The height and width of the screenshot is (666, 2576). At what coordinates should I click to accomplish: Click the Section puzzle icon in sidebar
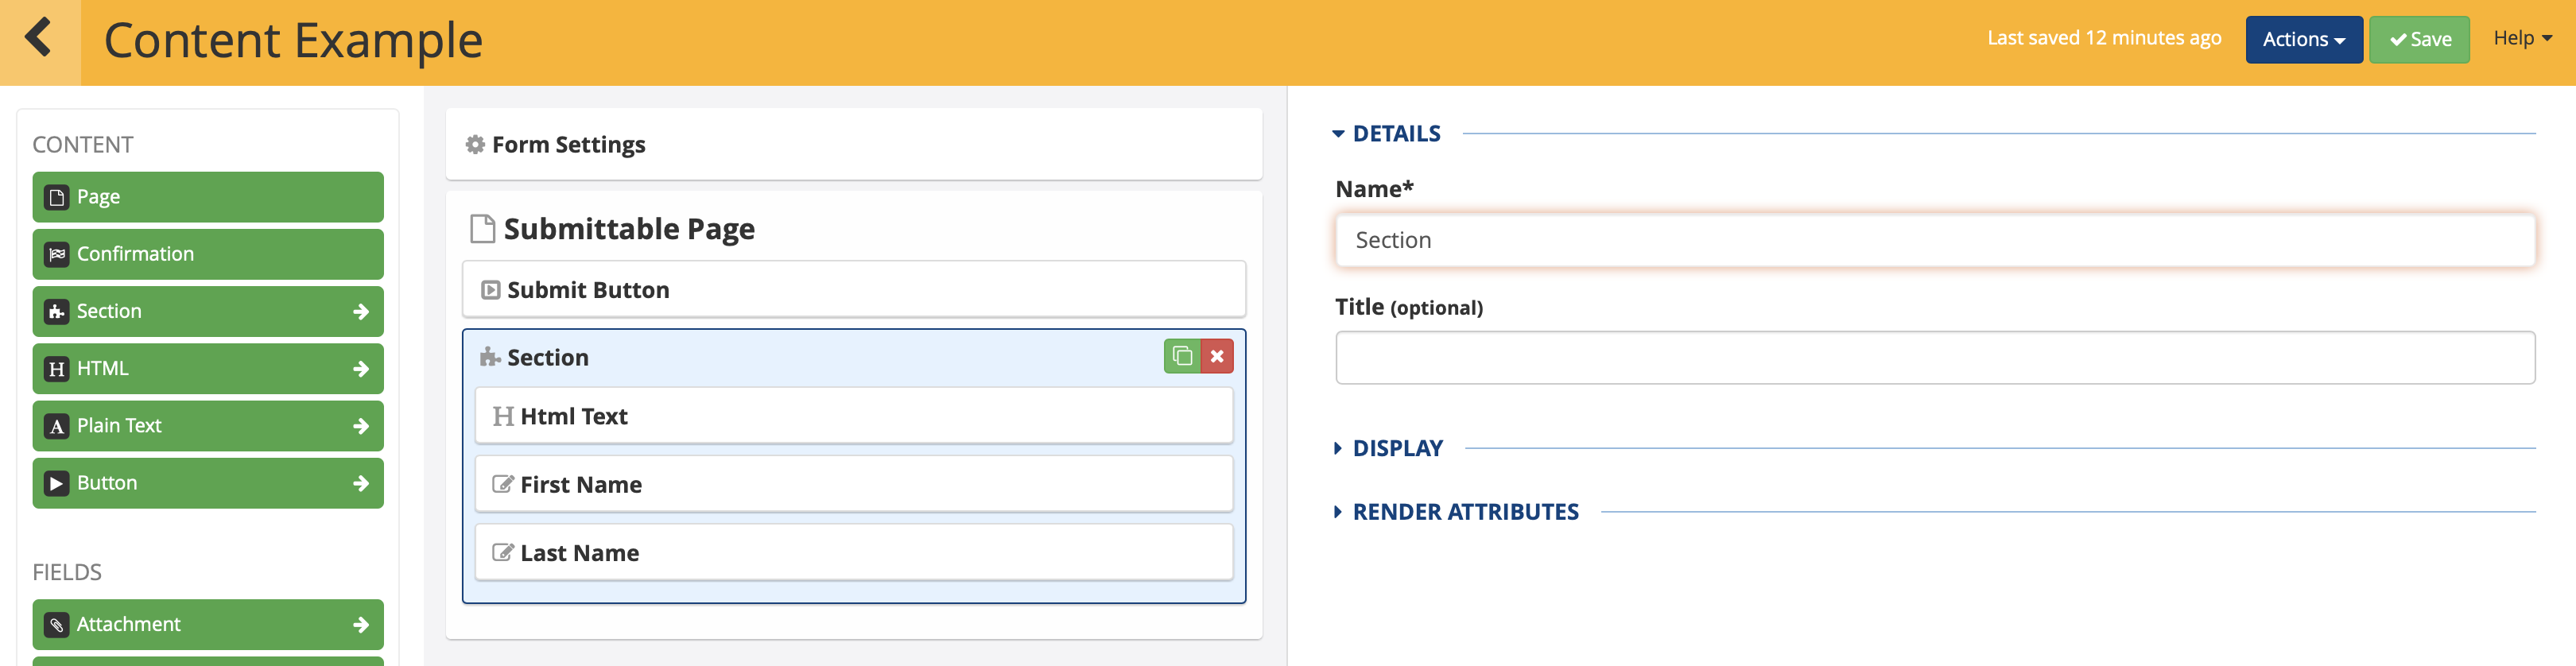(x=57, y=311)
